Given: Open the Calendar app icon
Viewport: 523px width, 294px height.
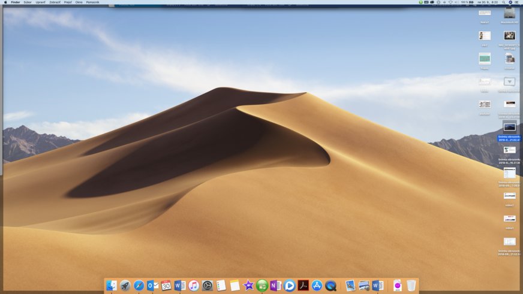Looking at the screenshot, I should (x=166, y=286).
